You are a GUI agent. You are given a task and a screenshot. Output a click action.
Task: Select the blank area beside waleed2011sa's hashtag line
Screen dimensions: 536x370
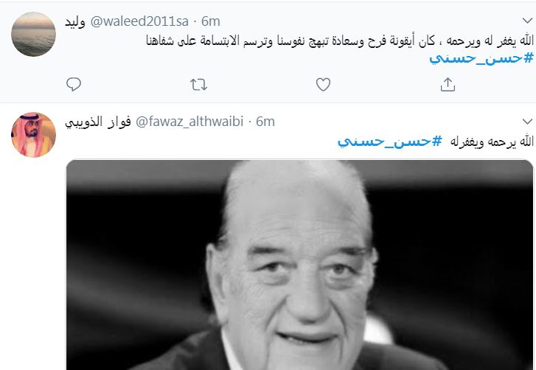pyautogui.click(x=246, y=57)
